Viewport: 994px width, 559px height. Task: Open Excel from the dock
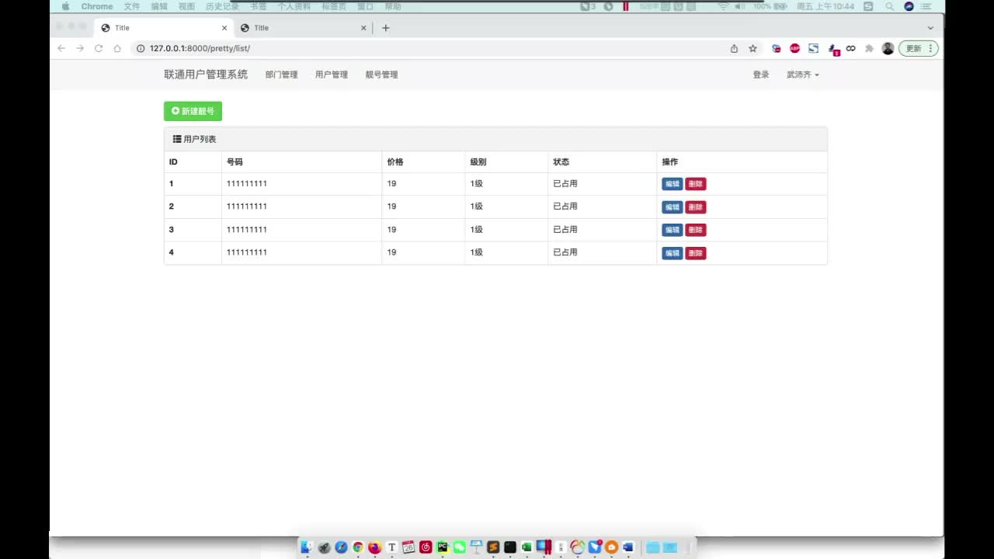(x=527, y=547)
